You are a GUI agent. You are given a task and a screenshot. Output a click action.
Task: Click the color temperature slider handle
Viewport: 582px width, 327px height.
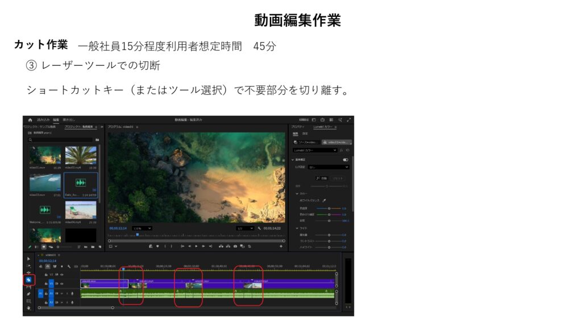tap(329, 208)
